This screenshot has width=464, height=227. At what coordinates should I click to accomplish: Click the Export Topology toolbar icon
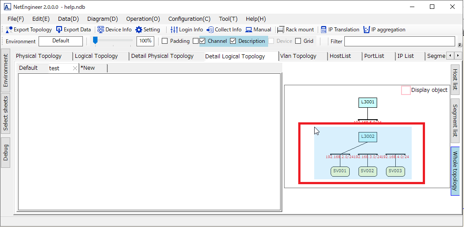[9, 30]
